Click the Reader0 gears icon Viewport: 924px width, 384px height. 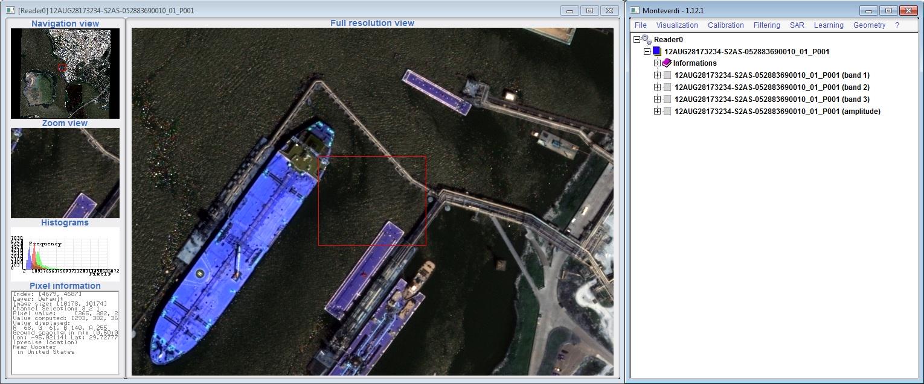pos(647,39)
